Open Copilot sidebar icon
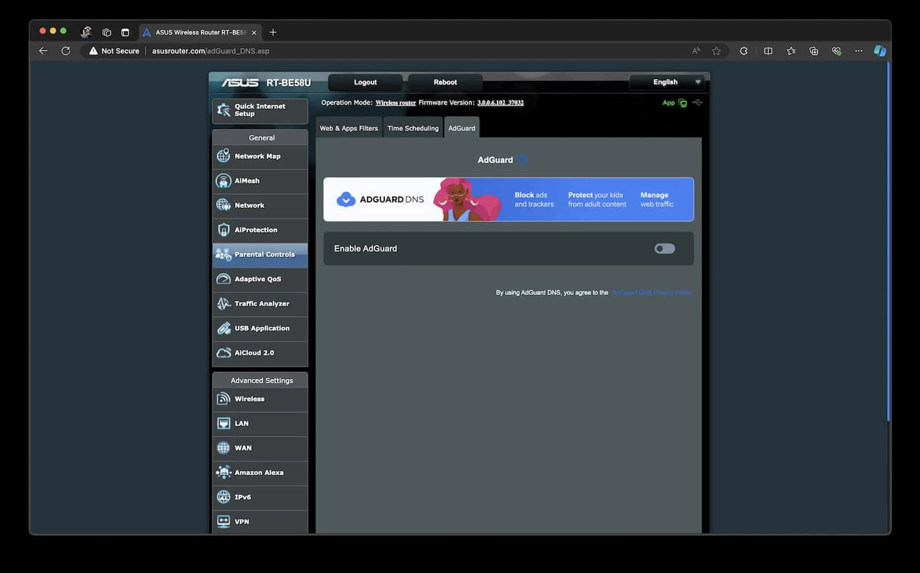The image size is (920, 573). tap(880, 51)
